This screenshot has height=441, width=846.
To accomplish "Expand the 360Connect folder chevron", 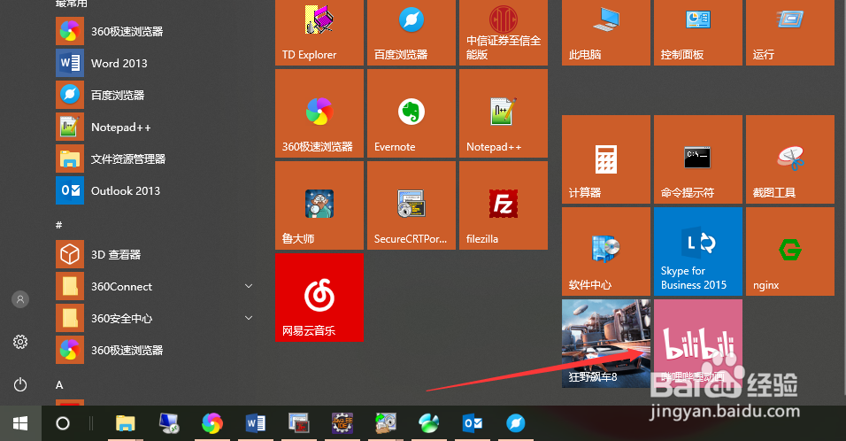I will point(249,286).
